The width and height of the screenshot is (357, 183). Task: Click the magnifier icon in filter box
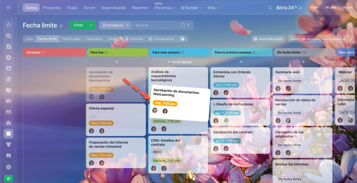[x=183, y=25]
